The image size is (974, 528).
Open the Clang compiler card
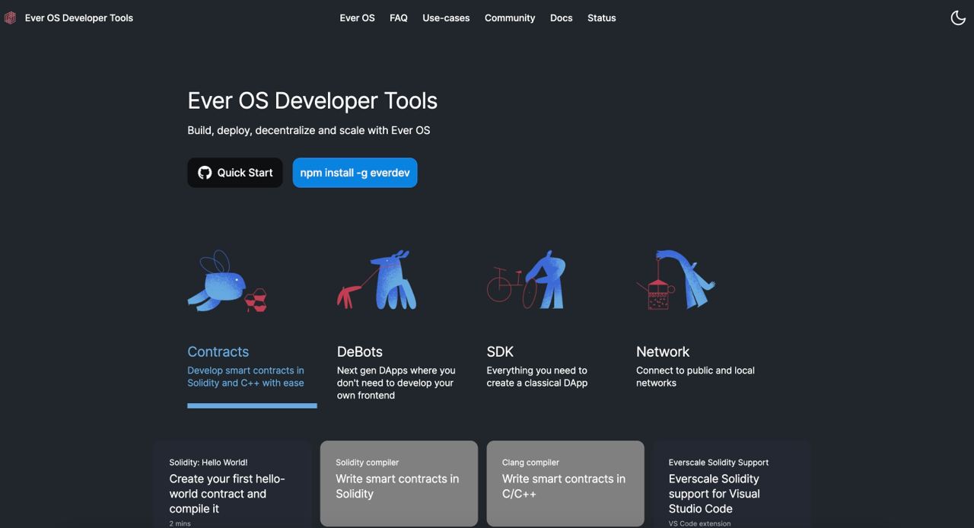(565, 484)
